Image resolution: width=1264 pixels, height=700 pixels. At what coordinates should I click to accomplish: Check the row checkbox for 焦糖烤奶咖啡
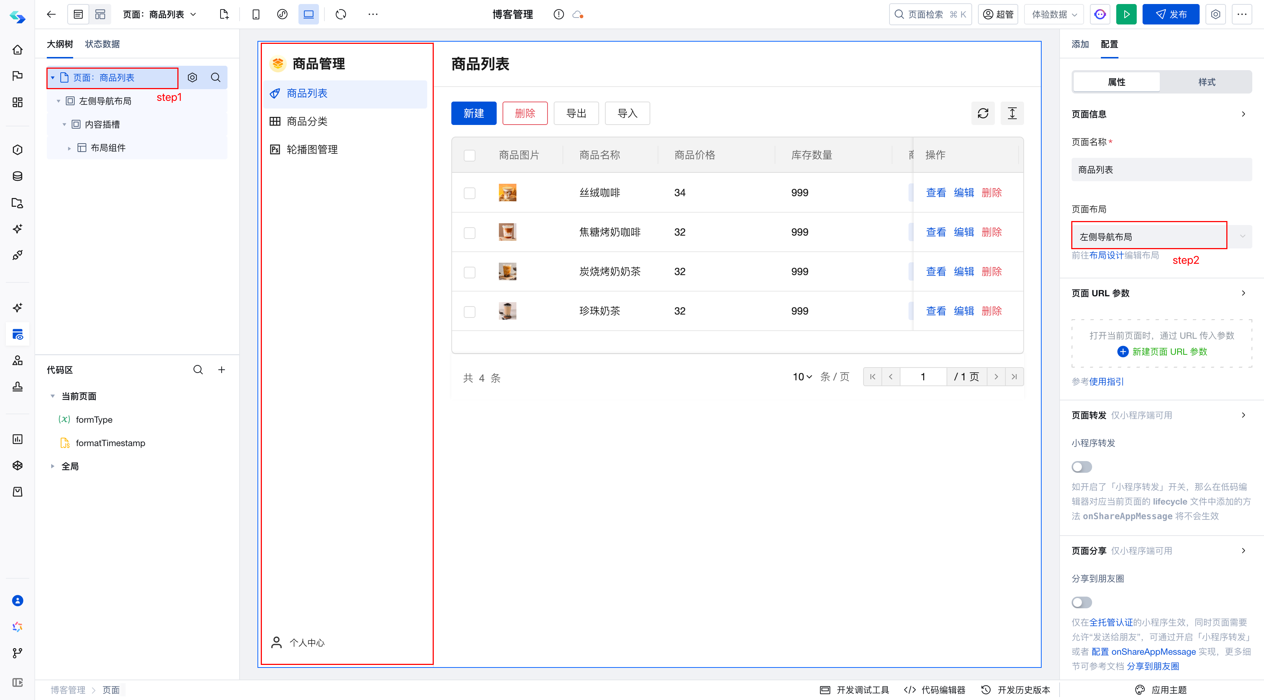pos(470,233)
